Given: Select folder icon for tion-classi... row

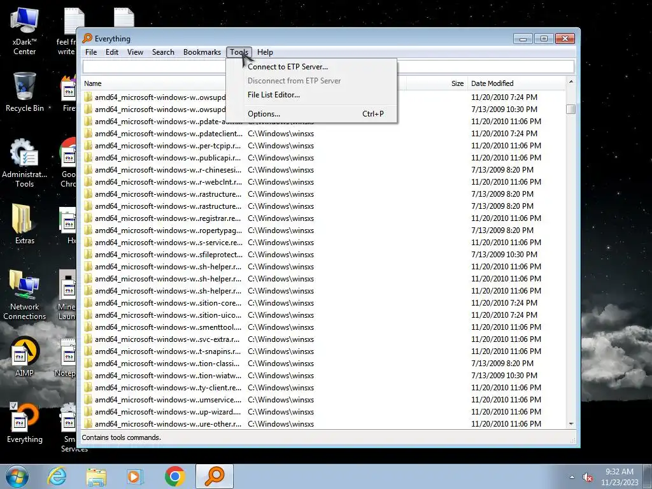Looking at the screenshot, I should [x=88, y=364].
